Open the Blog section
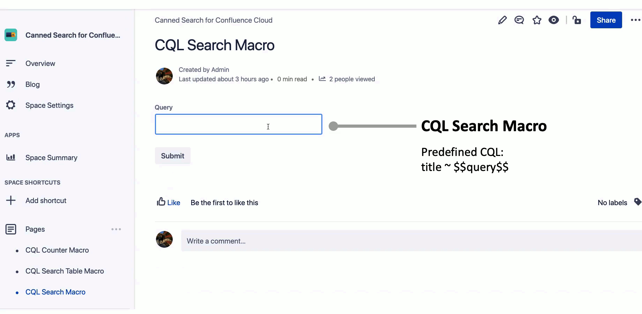 32,84
